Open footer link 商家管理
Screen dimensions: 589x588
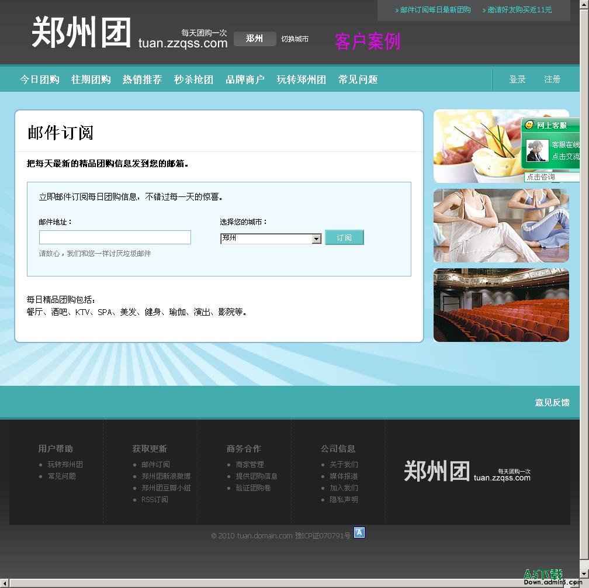250,465
